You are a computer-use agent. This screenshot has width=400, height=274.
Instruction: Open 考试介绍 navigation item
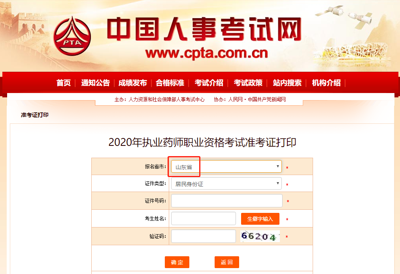[209, 83]
